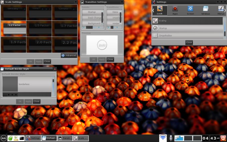Click Close in the Settings panel
Screen dimensions: 227x142
click(189, 43)
